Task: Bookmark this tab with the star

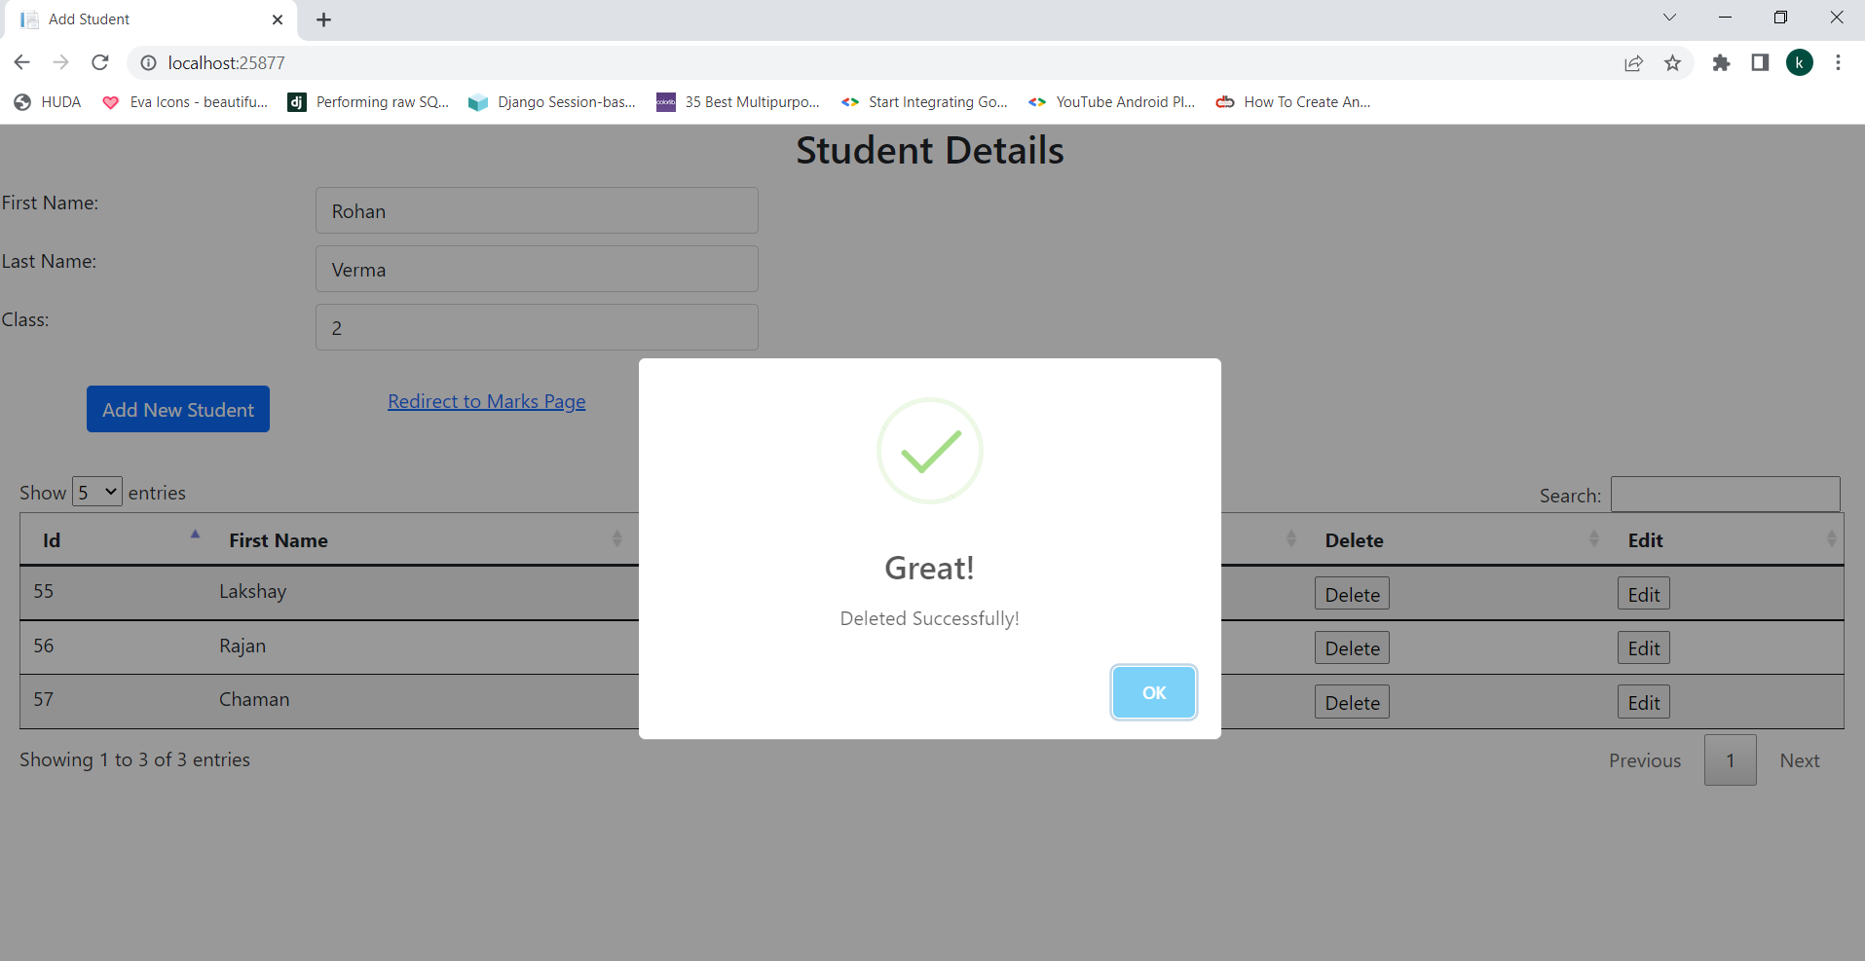Action: coord(1672,63)
